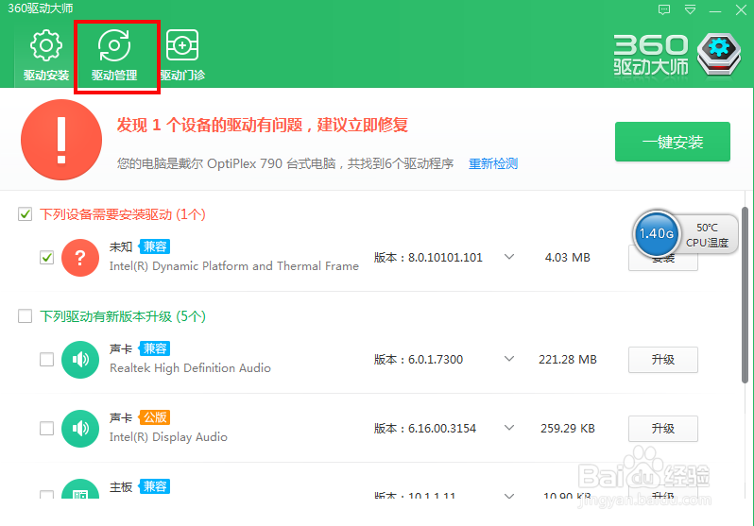This screenshot has height=526, width=754.
Task: Click the 50℃ CPU温度 widget
Action: pyautogui.click(x=707, y=235)
